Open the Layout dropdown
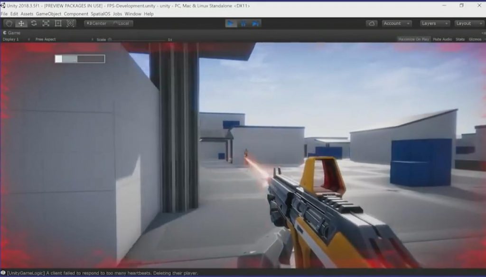Image resolution: width=486 pixels, height=277 pixels. pos(469,23)
